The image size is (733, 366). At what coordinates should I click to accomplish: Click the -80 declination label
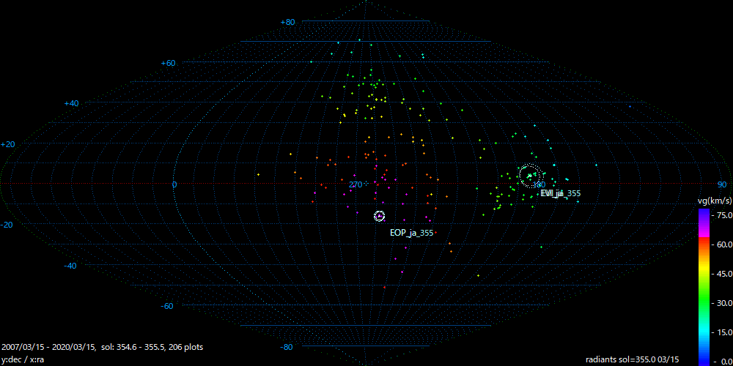click(287, 347)
